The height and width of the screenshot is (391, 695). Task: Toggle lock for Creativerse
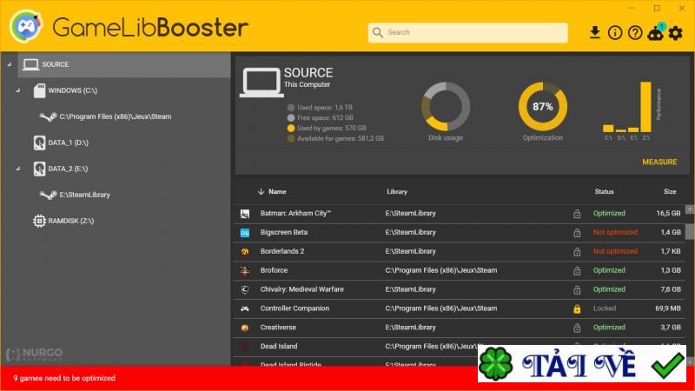pos(577,328)
